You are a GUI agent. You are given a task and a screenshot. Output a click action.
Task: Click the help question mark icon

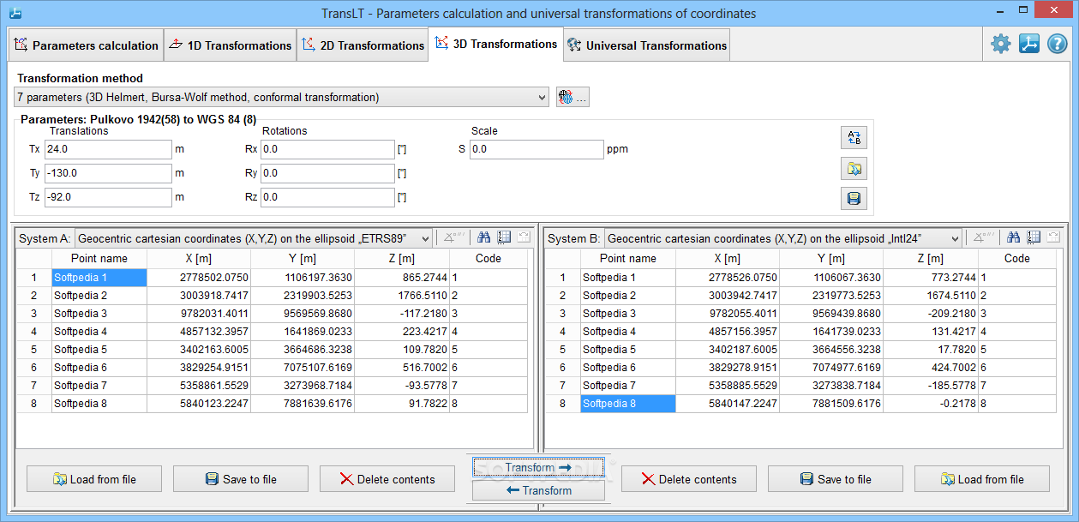click(1058, 44)
